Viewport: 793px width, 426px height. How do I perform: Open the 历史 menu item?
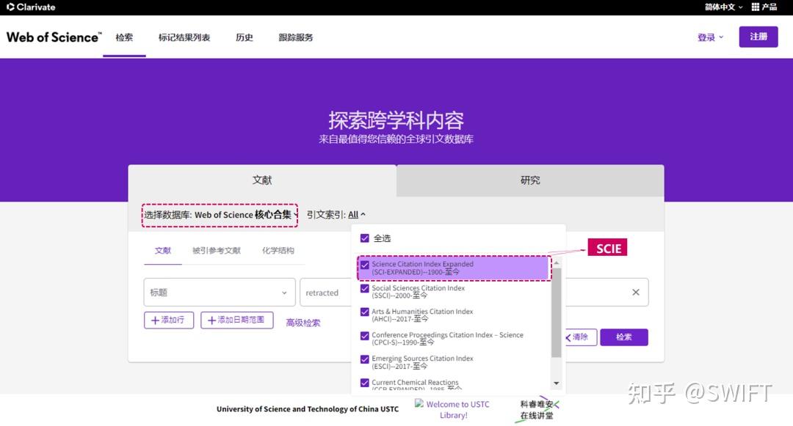244,37
